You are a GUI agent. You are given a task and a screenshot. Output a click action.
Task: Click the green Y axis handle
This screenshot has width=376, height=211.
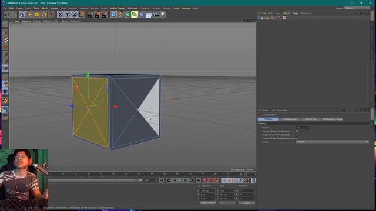(x=88, y=74)
